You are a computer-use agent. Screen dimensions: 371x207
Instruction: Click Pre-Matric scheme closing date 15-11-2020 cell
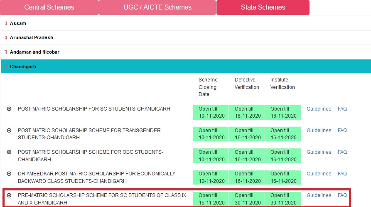click(211, 199)
